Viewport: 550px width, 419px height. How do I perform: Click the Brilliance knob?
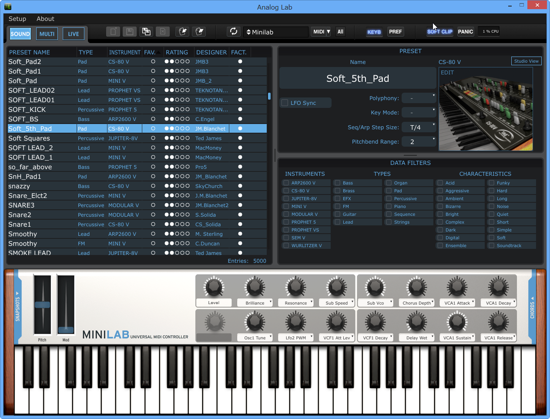255,287
